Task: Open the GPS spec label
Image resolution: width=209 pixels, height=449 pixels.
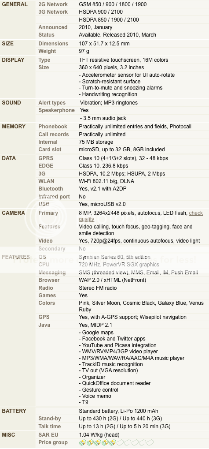Action: click(x=44, y=317)
